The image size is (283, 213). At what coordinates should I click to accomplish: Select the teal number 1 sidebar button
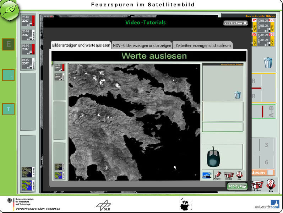coord(8,75)
